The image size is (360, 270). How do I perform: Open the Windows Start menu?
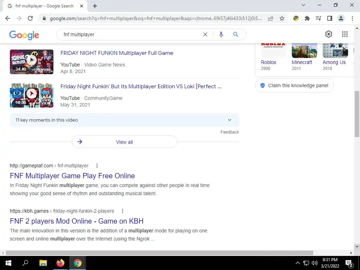[8, 263]
